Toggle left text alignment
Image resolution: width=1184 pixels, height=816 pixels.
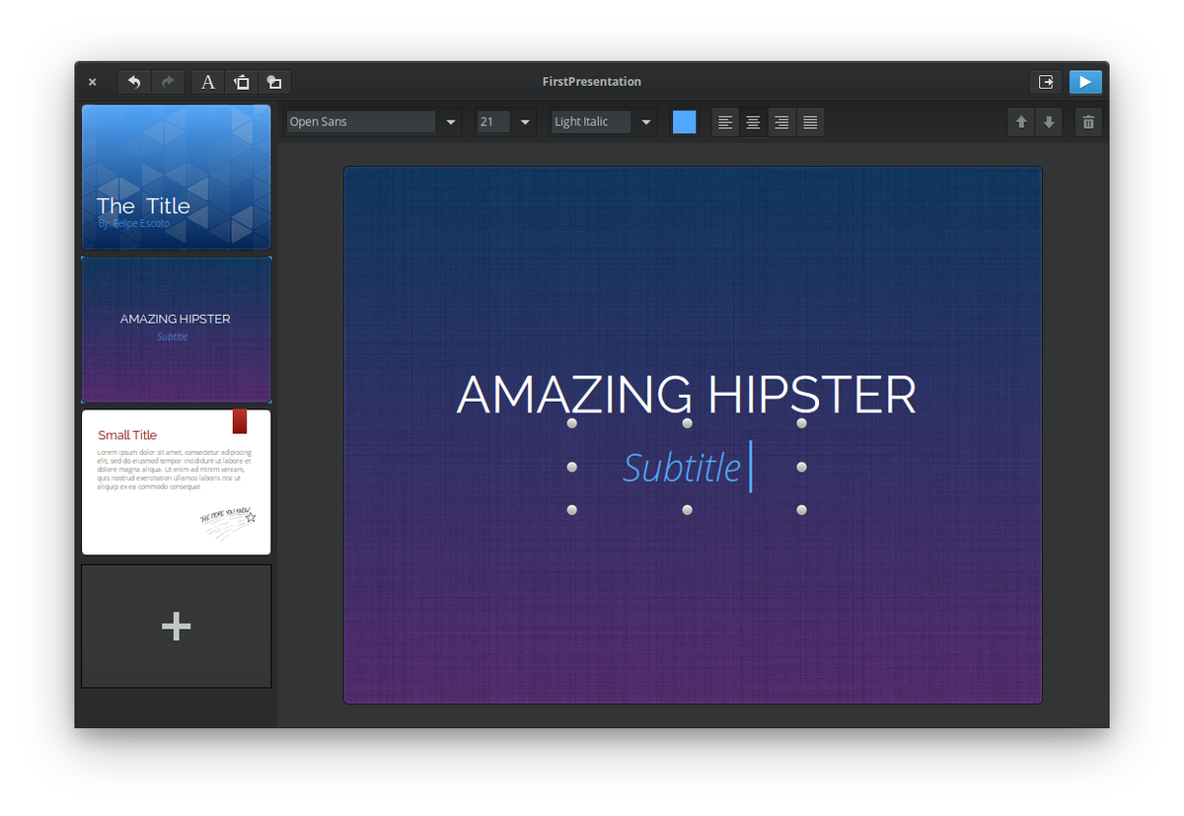(x=725, y=122)
